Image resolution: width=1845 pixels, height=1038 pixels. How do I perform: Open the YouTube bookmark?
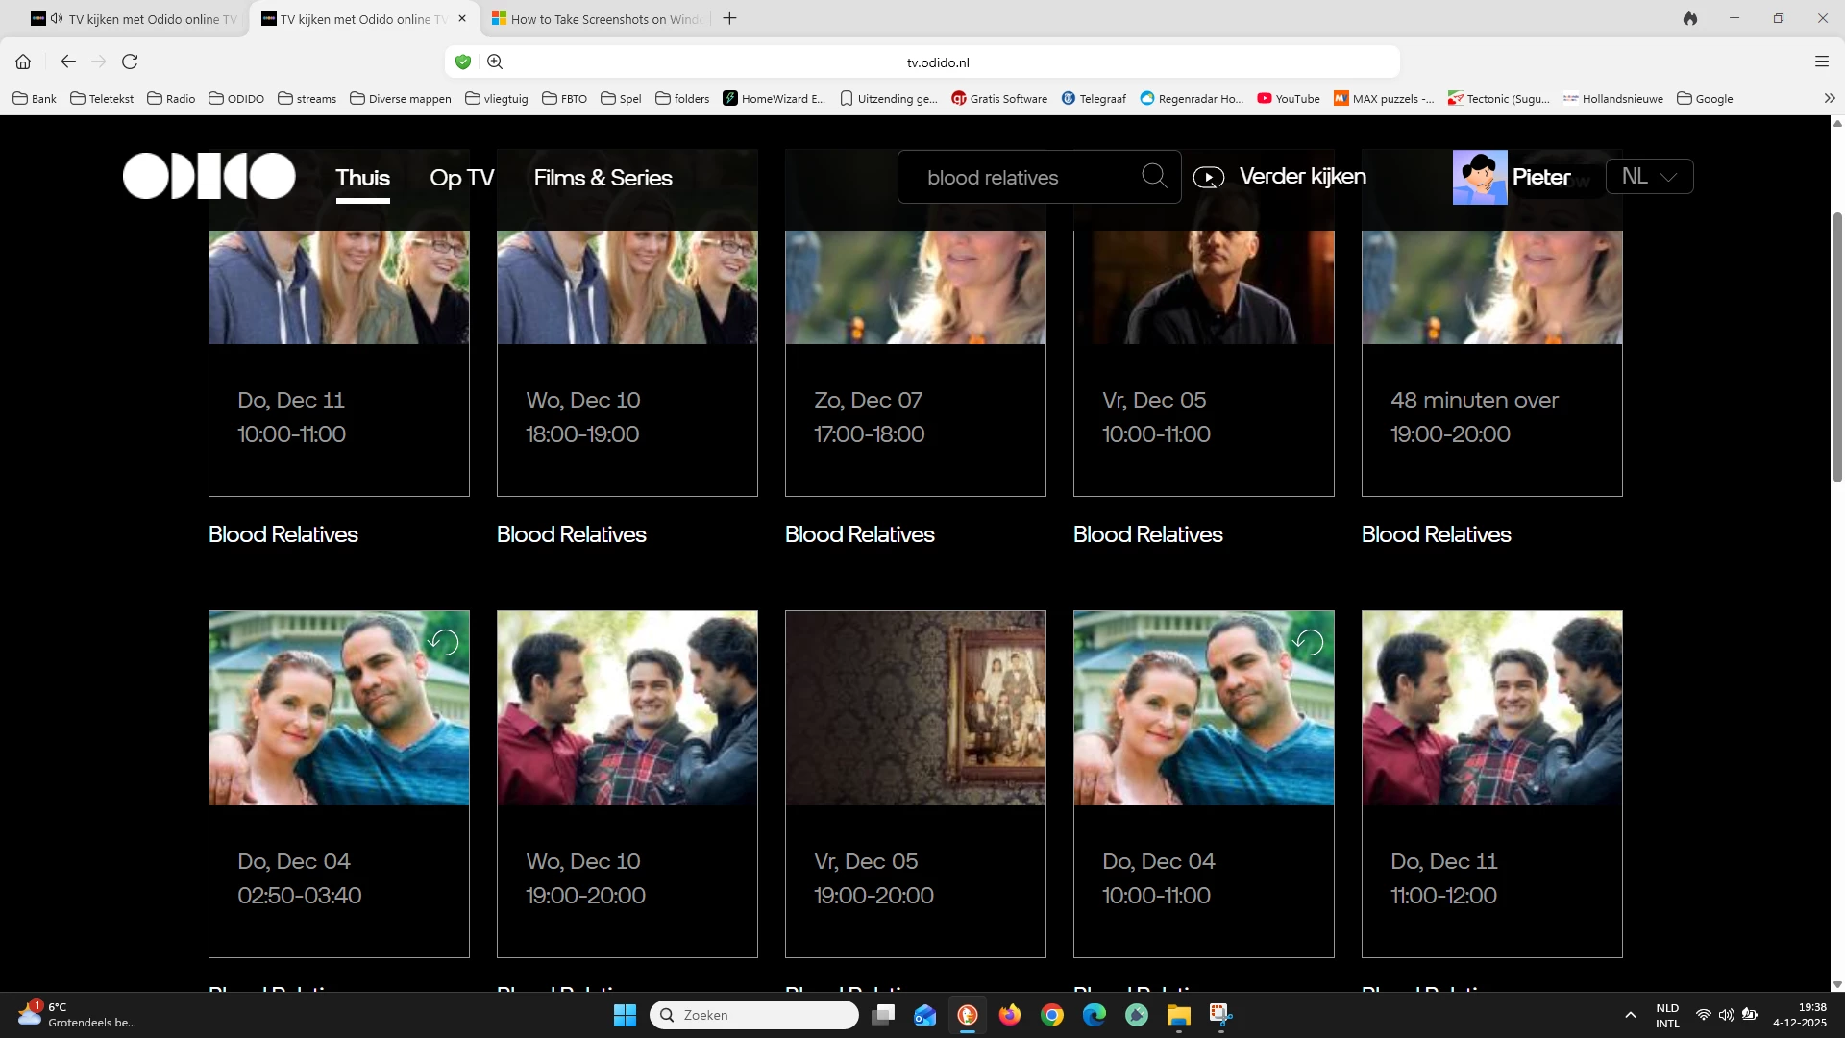tap(1289, 98)
